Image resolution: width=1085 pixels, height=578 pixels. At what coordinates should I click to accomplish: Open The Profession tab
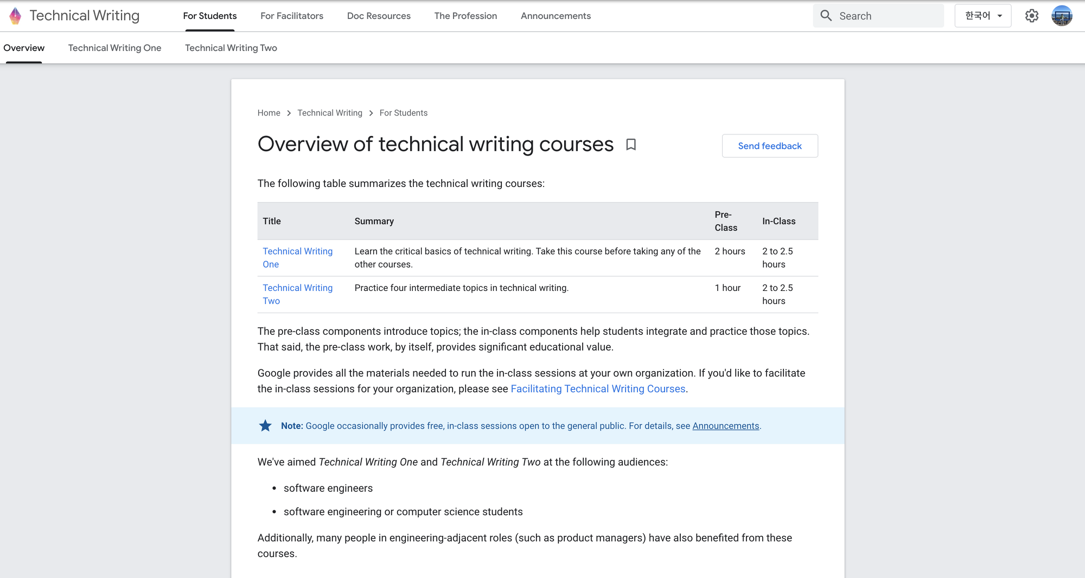[x=465, y=16]
